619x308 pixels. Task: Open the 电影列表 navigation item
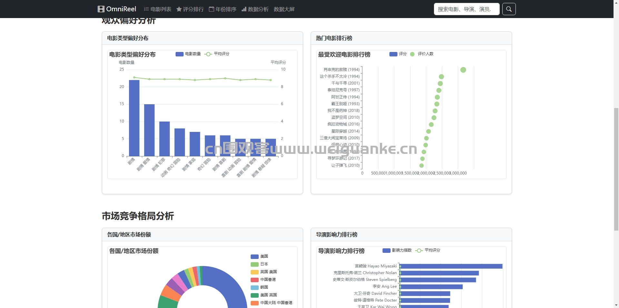tap(158, 9)
